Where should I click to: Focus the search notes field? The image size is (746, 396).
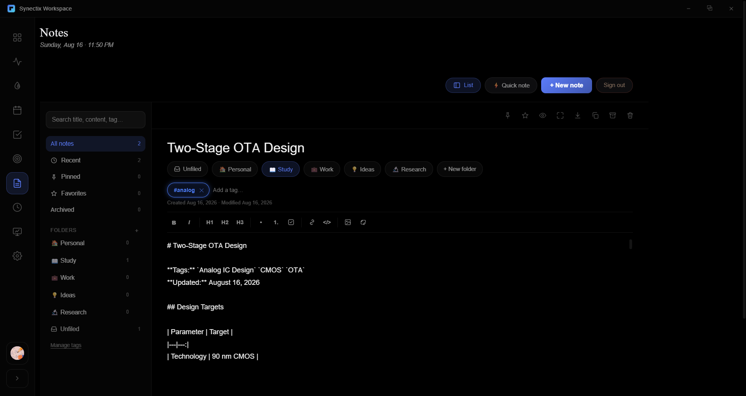click(x=96, y=120)
